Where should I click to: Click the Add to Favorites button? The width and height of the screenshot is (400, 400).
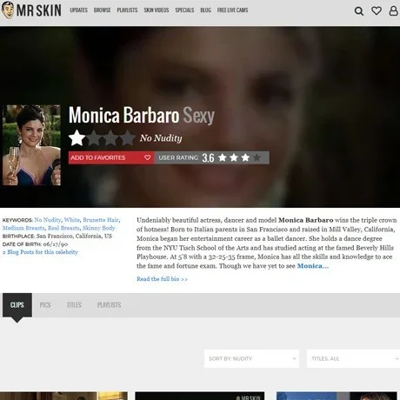point(111,157)
